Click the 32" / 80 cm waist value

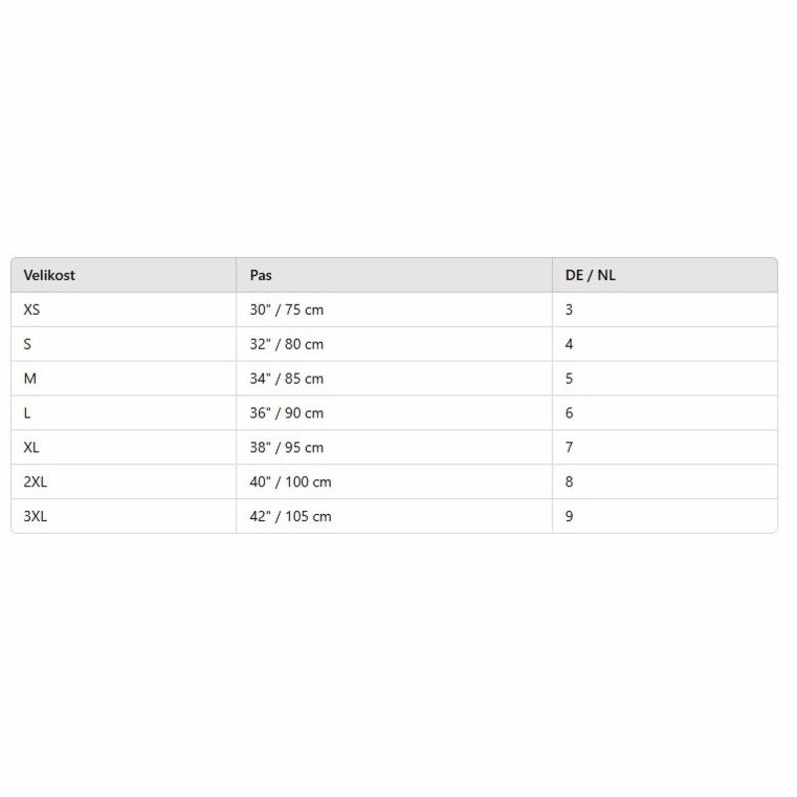click(287, 344)
